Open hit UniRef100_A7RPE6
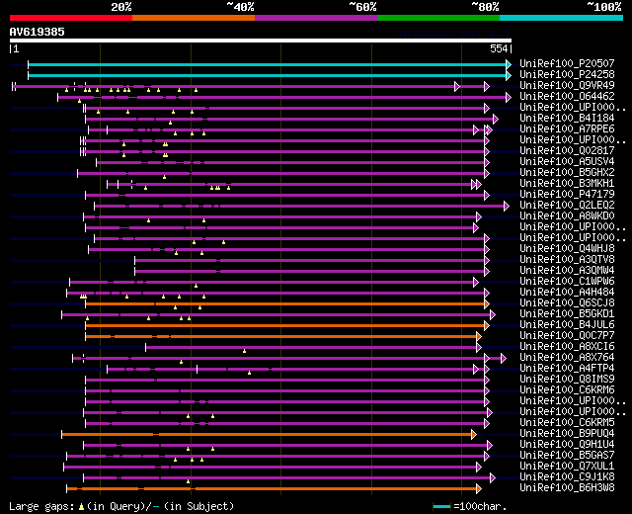 pos(567,129)
